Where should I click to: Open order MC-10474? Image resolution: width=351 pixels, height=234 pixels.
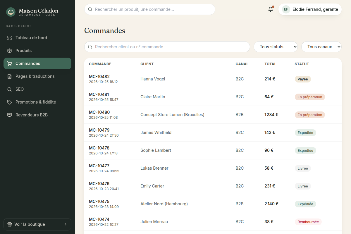[x=99, y=219]
